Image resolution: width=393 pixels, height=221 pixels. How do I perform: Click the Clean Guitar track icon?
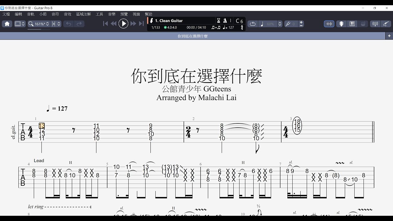pyautogui.click(x=151, y=21)
